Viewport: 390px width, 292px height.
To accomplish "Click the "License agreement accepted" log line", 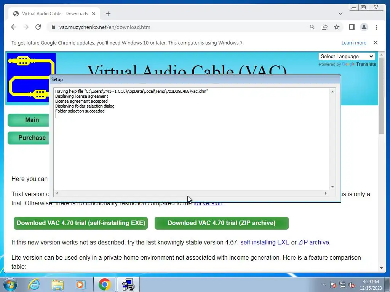I will [82, 101].
